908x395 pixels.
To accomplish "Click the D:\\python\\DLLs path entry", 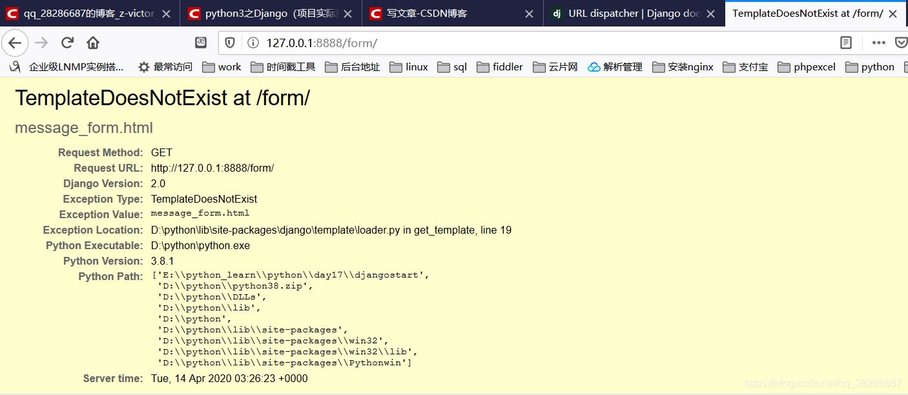I will pyautogui.click(x=212, y=297).
